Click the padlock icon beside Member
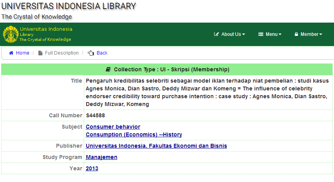Screen dimensions: 334x182 pos(296,34)
